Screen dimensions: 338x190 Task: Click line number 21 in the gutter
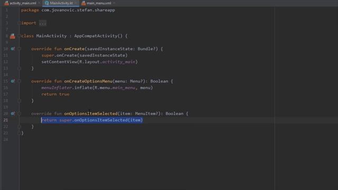[5, 120]
